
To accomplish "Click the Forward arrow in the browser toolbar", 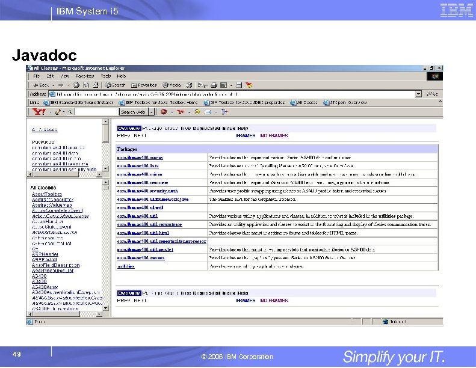I will pos(61,85).
